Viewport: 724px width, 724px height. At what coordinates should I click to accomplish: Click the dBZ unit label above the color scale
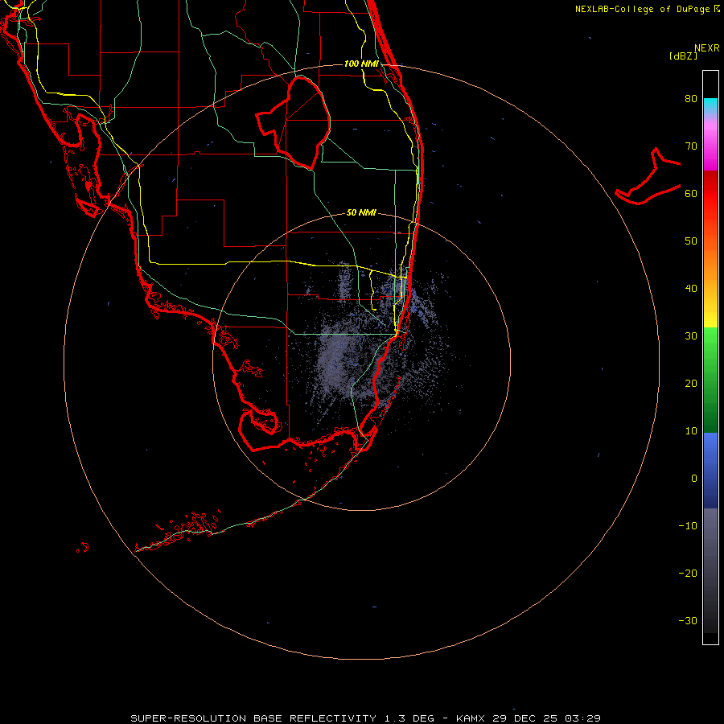click(x=683, y=56)
